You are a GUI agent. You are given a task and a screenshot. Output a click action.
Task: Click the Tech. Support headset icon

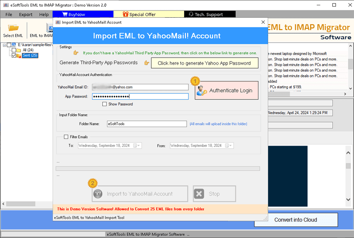[x=191, y=14]
